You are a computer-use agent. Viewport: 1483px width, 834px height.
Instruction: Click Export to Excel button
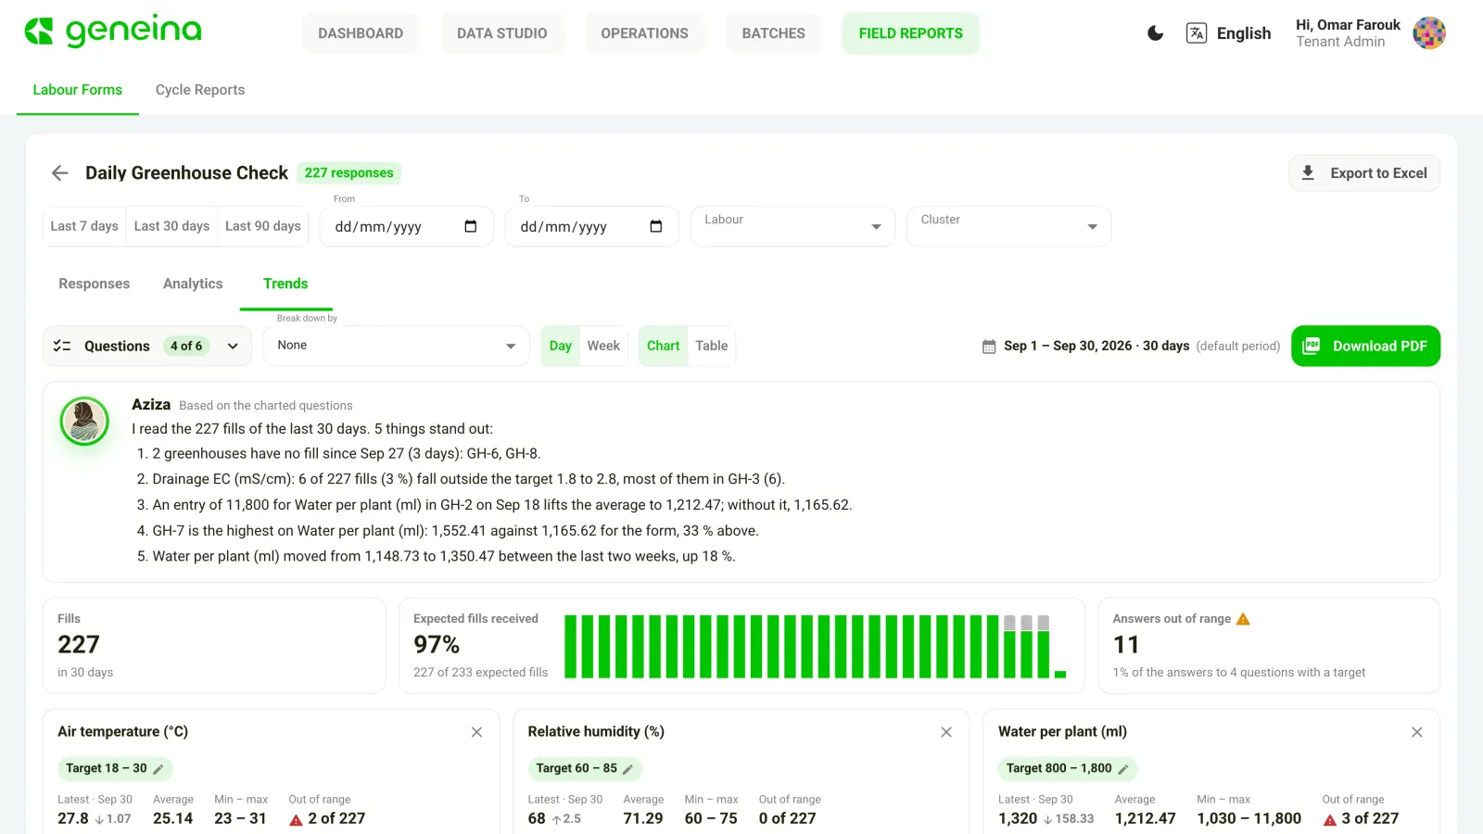point(1364,173)
